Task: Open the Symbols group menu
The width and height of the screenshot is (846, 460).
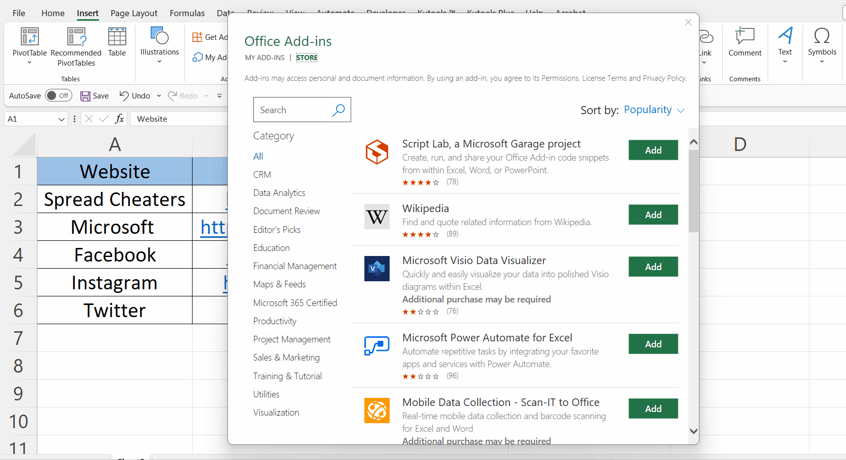Action: click(x=822, y=45)
